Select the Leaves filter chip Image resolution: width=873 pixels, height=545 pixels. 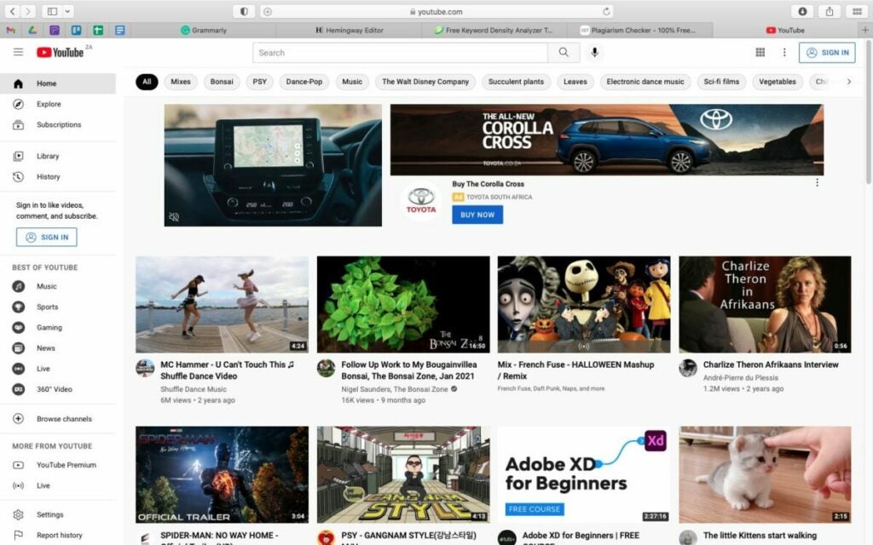[575, 82]
